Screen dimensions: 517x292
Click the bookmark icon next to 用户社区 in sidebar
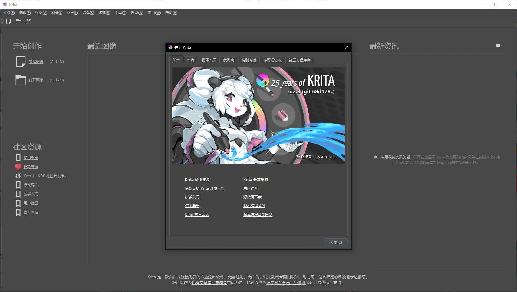18,203
